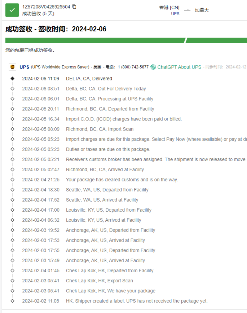The width and height of the screenshot is (247, 313).
Task: Click the marker for Seattle Arrived at Facility
Action: [x=13, y=200]
